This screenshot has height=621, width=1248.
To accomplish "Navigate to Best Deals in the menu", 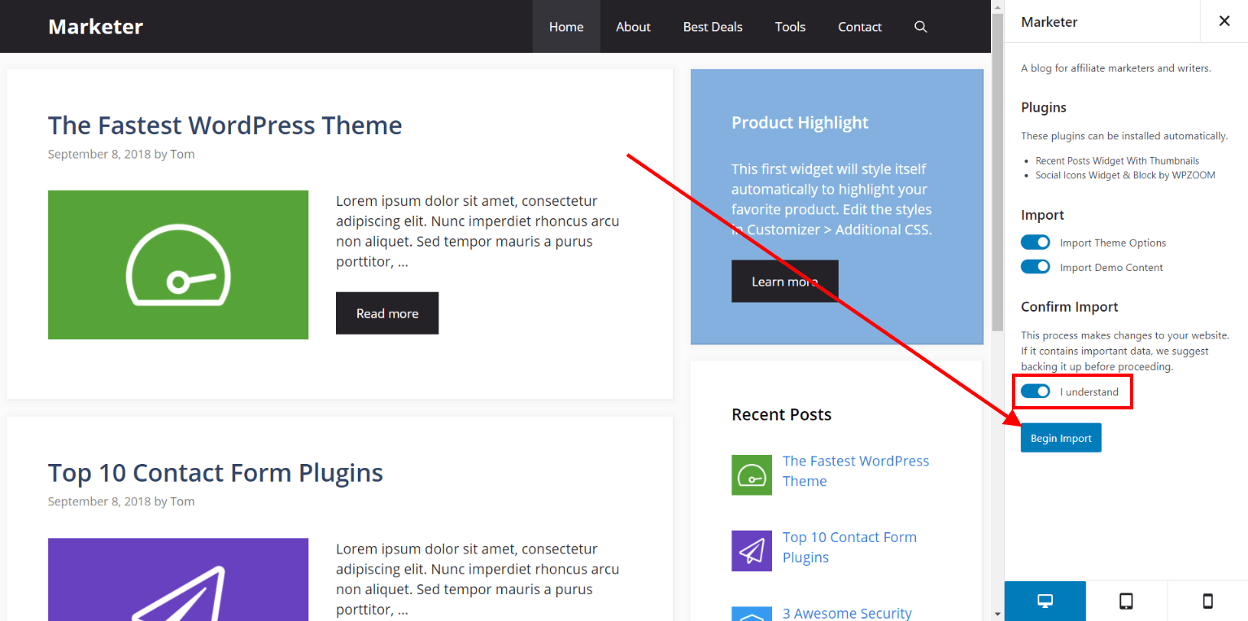I will (x=712, y=26).
